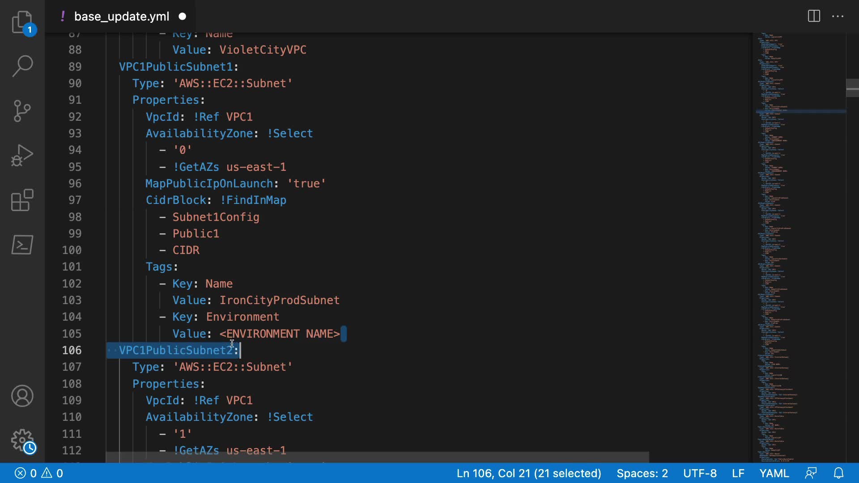Click Ln 106, Col 21 go-to-line indicator
859x483 pixels.
coord(528,473)
